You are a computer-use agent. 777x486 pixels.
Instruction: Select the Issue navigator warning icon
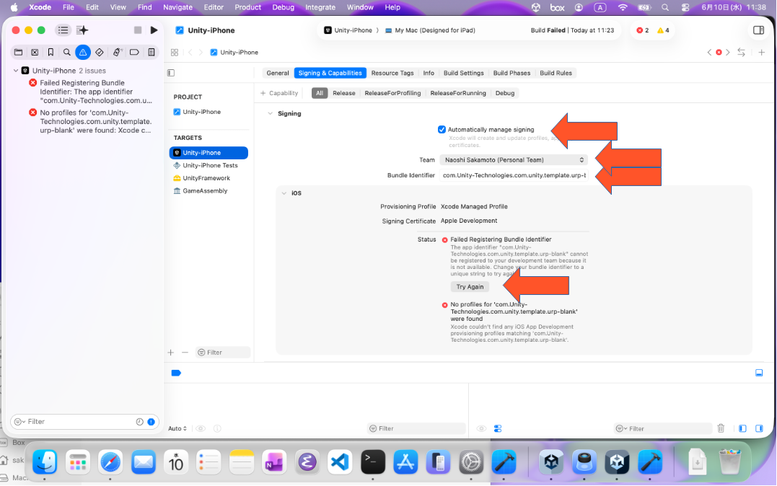[x=83, y=52]
